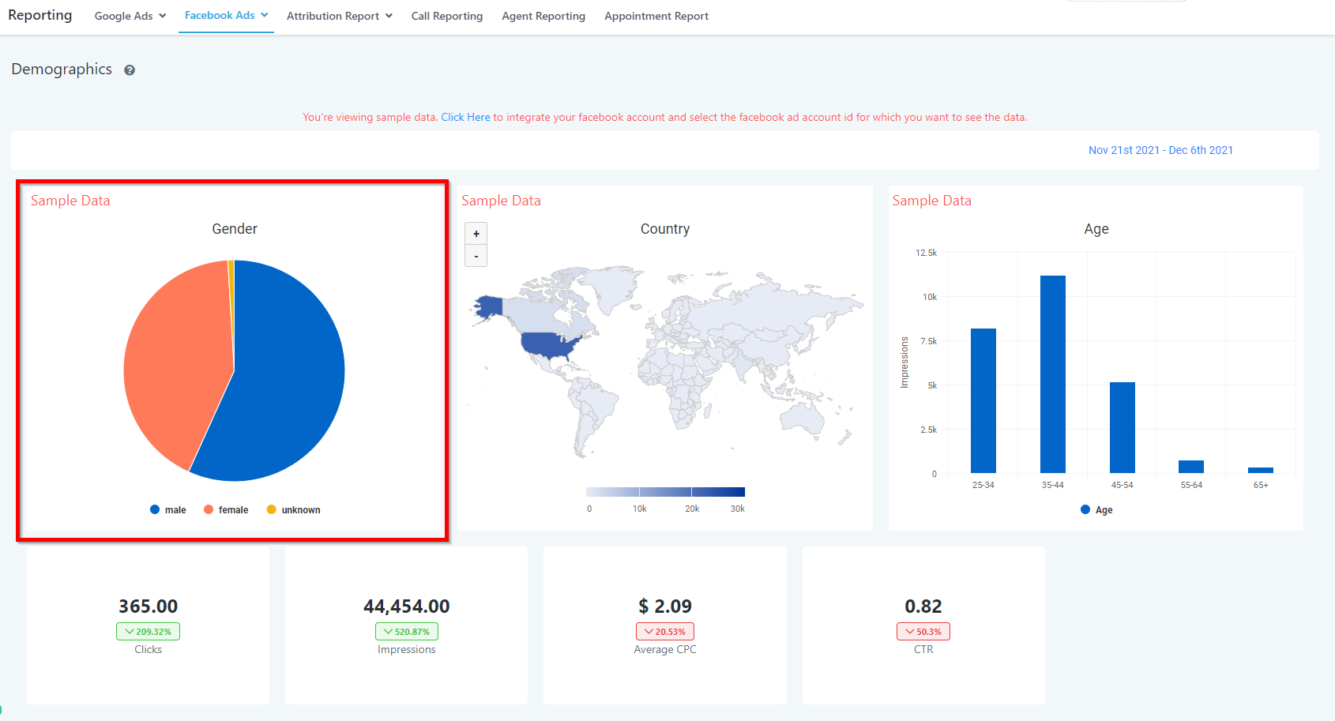Click the Impressions 520.87% change badge

tap(407, 632)
